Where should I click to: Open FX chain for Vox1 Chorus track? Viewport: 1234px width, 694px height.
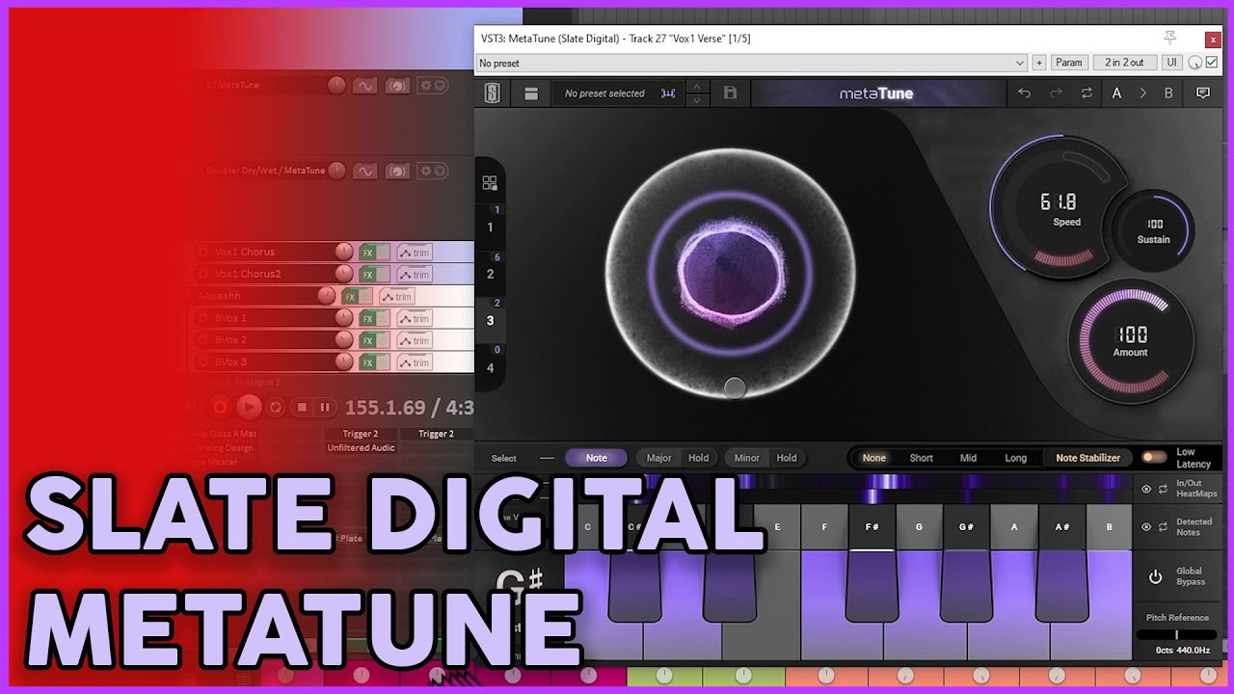[367, 253]
